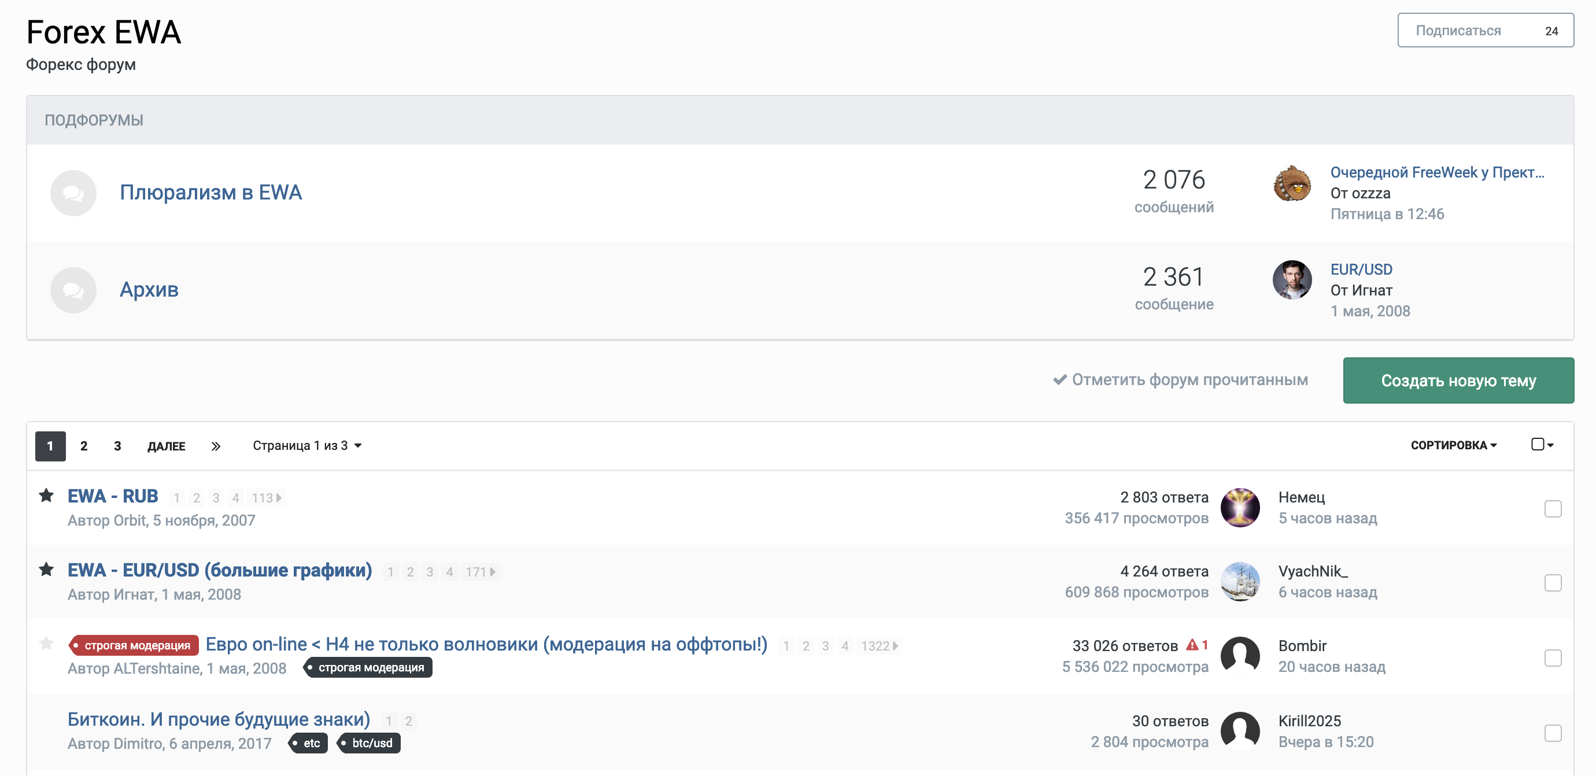Open page 3 of the EWA - EUR/USD topic
Viewport: 1596px width, 776px height.
click(429, 572)
